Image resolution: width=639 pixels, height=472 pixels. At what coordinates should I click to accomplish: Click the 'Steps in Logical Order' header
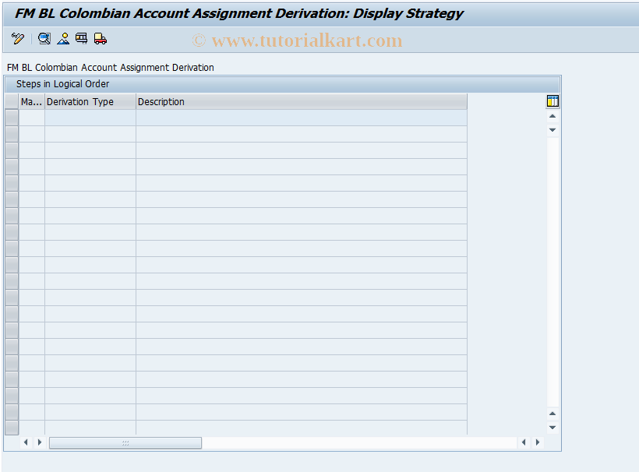pos(63,84)
